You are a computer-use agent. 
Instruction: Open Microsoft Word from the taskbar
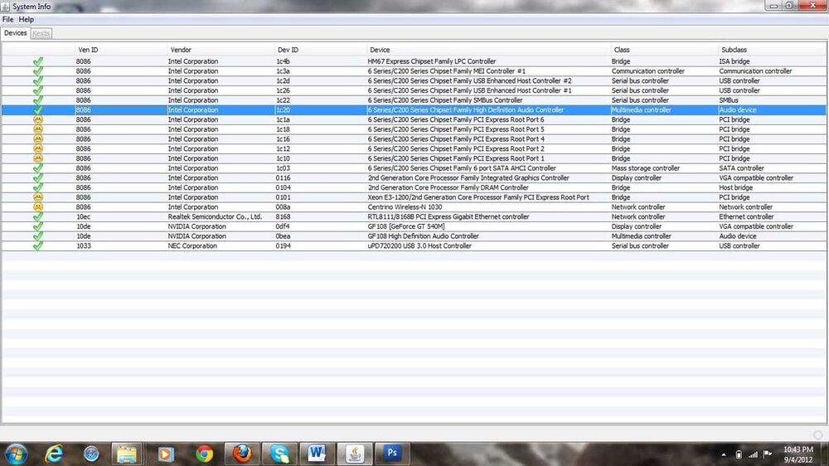[317, 454]
